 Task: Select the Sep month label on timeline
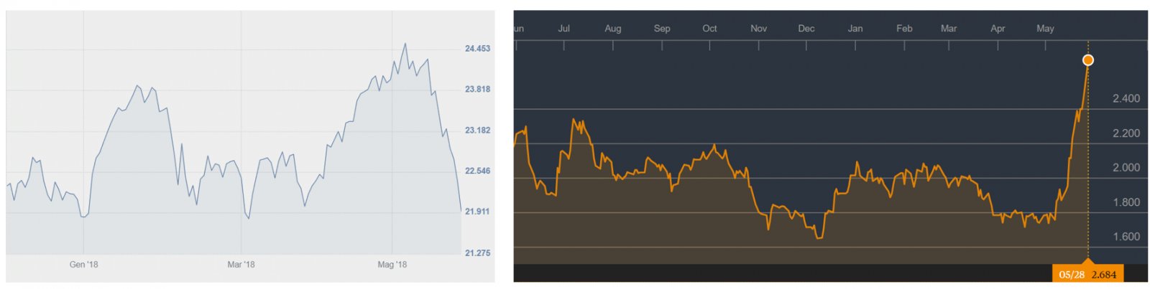[662, 29]
